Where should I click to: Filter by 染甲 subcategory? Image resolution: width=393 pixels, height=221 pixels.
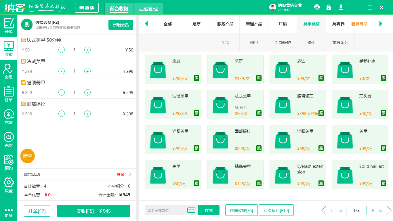click(x=312, y=42)
